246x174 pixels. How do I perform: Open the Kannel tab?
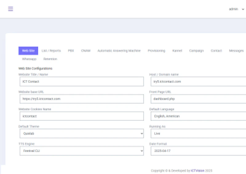tap(177, 51)
